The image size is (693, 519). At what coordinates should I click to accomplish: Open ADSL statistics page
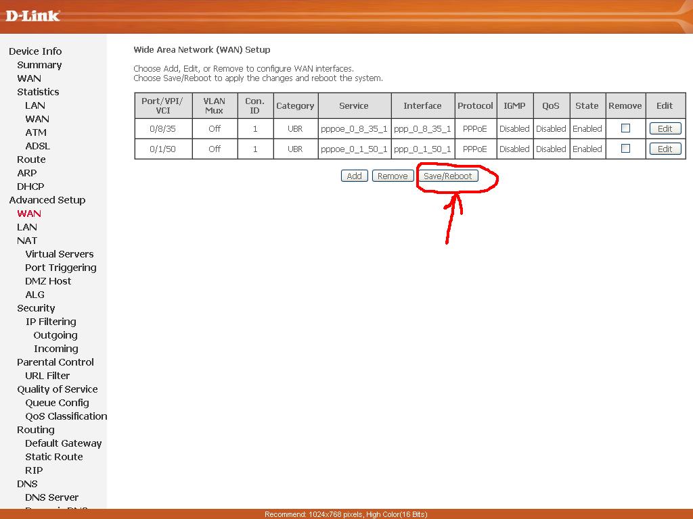tap(38, 146)
